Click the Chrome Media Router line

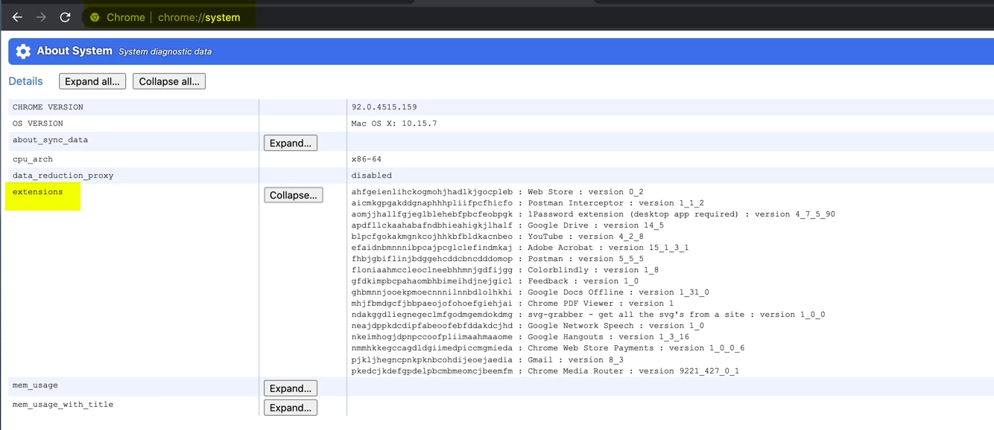545,371
